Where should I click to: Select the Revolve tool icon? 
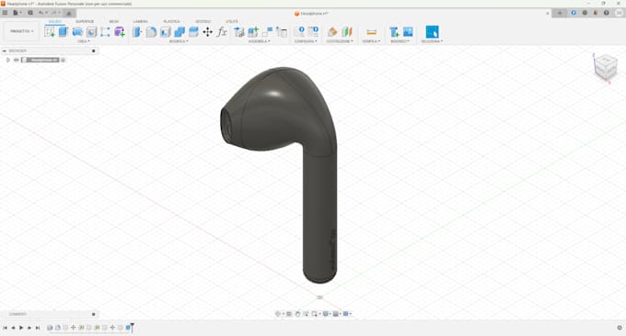tap(77, 32)
